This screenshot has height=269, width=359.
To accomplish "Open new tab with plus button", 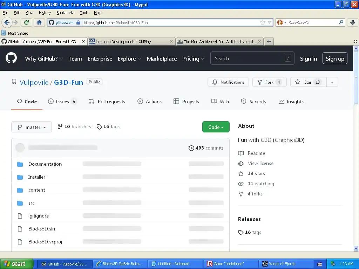I will pos(269,41).
